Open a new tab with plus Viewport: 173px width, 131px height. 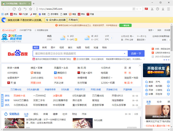34,3
